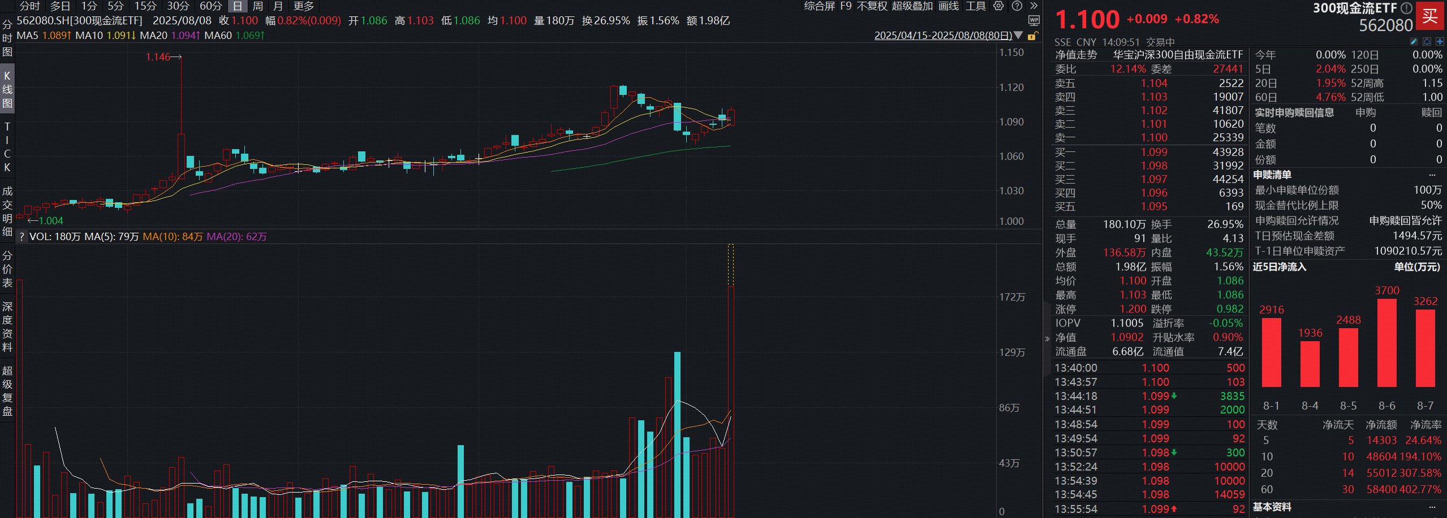This screenshot has width=1447, height=518.
Task: Click the 8-6 net inflow bar
Action: point(1386,343)
